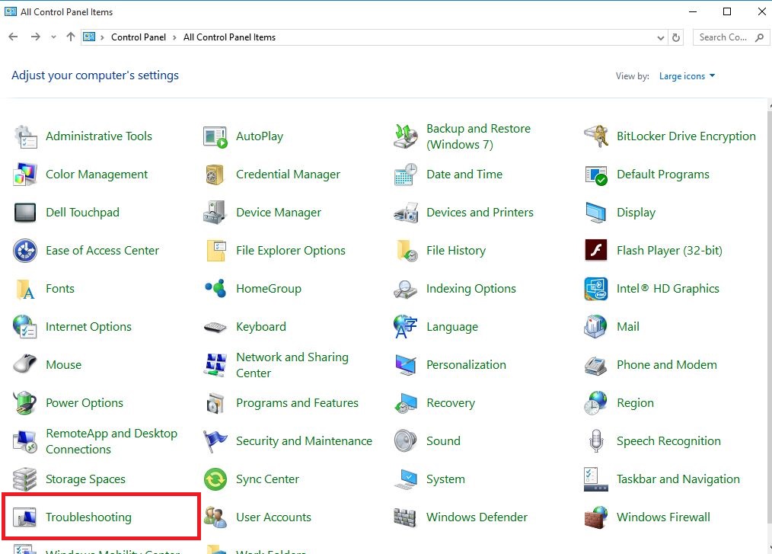Open Windows Defender link
Viewport: 772px width, 554px height.
[x=477, y=517]
